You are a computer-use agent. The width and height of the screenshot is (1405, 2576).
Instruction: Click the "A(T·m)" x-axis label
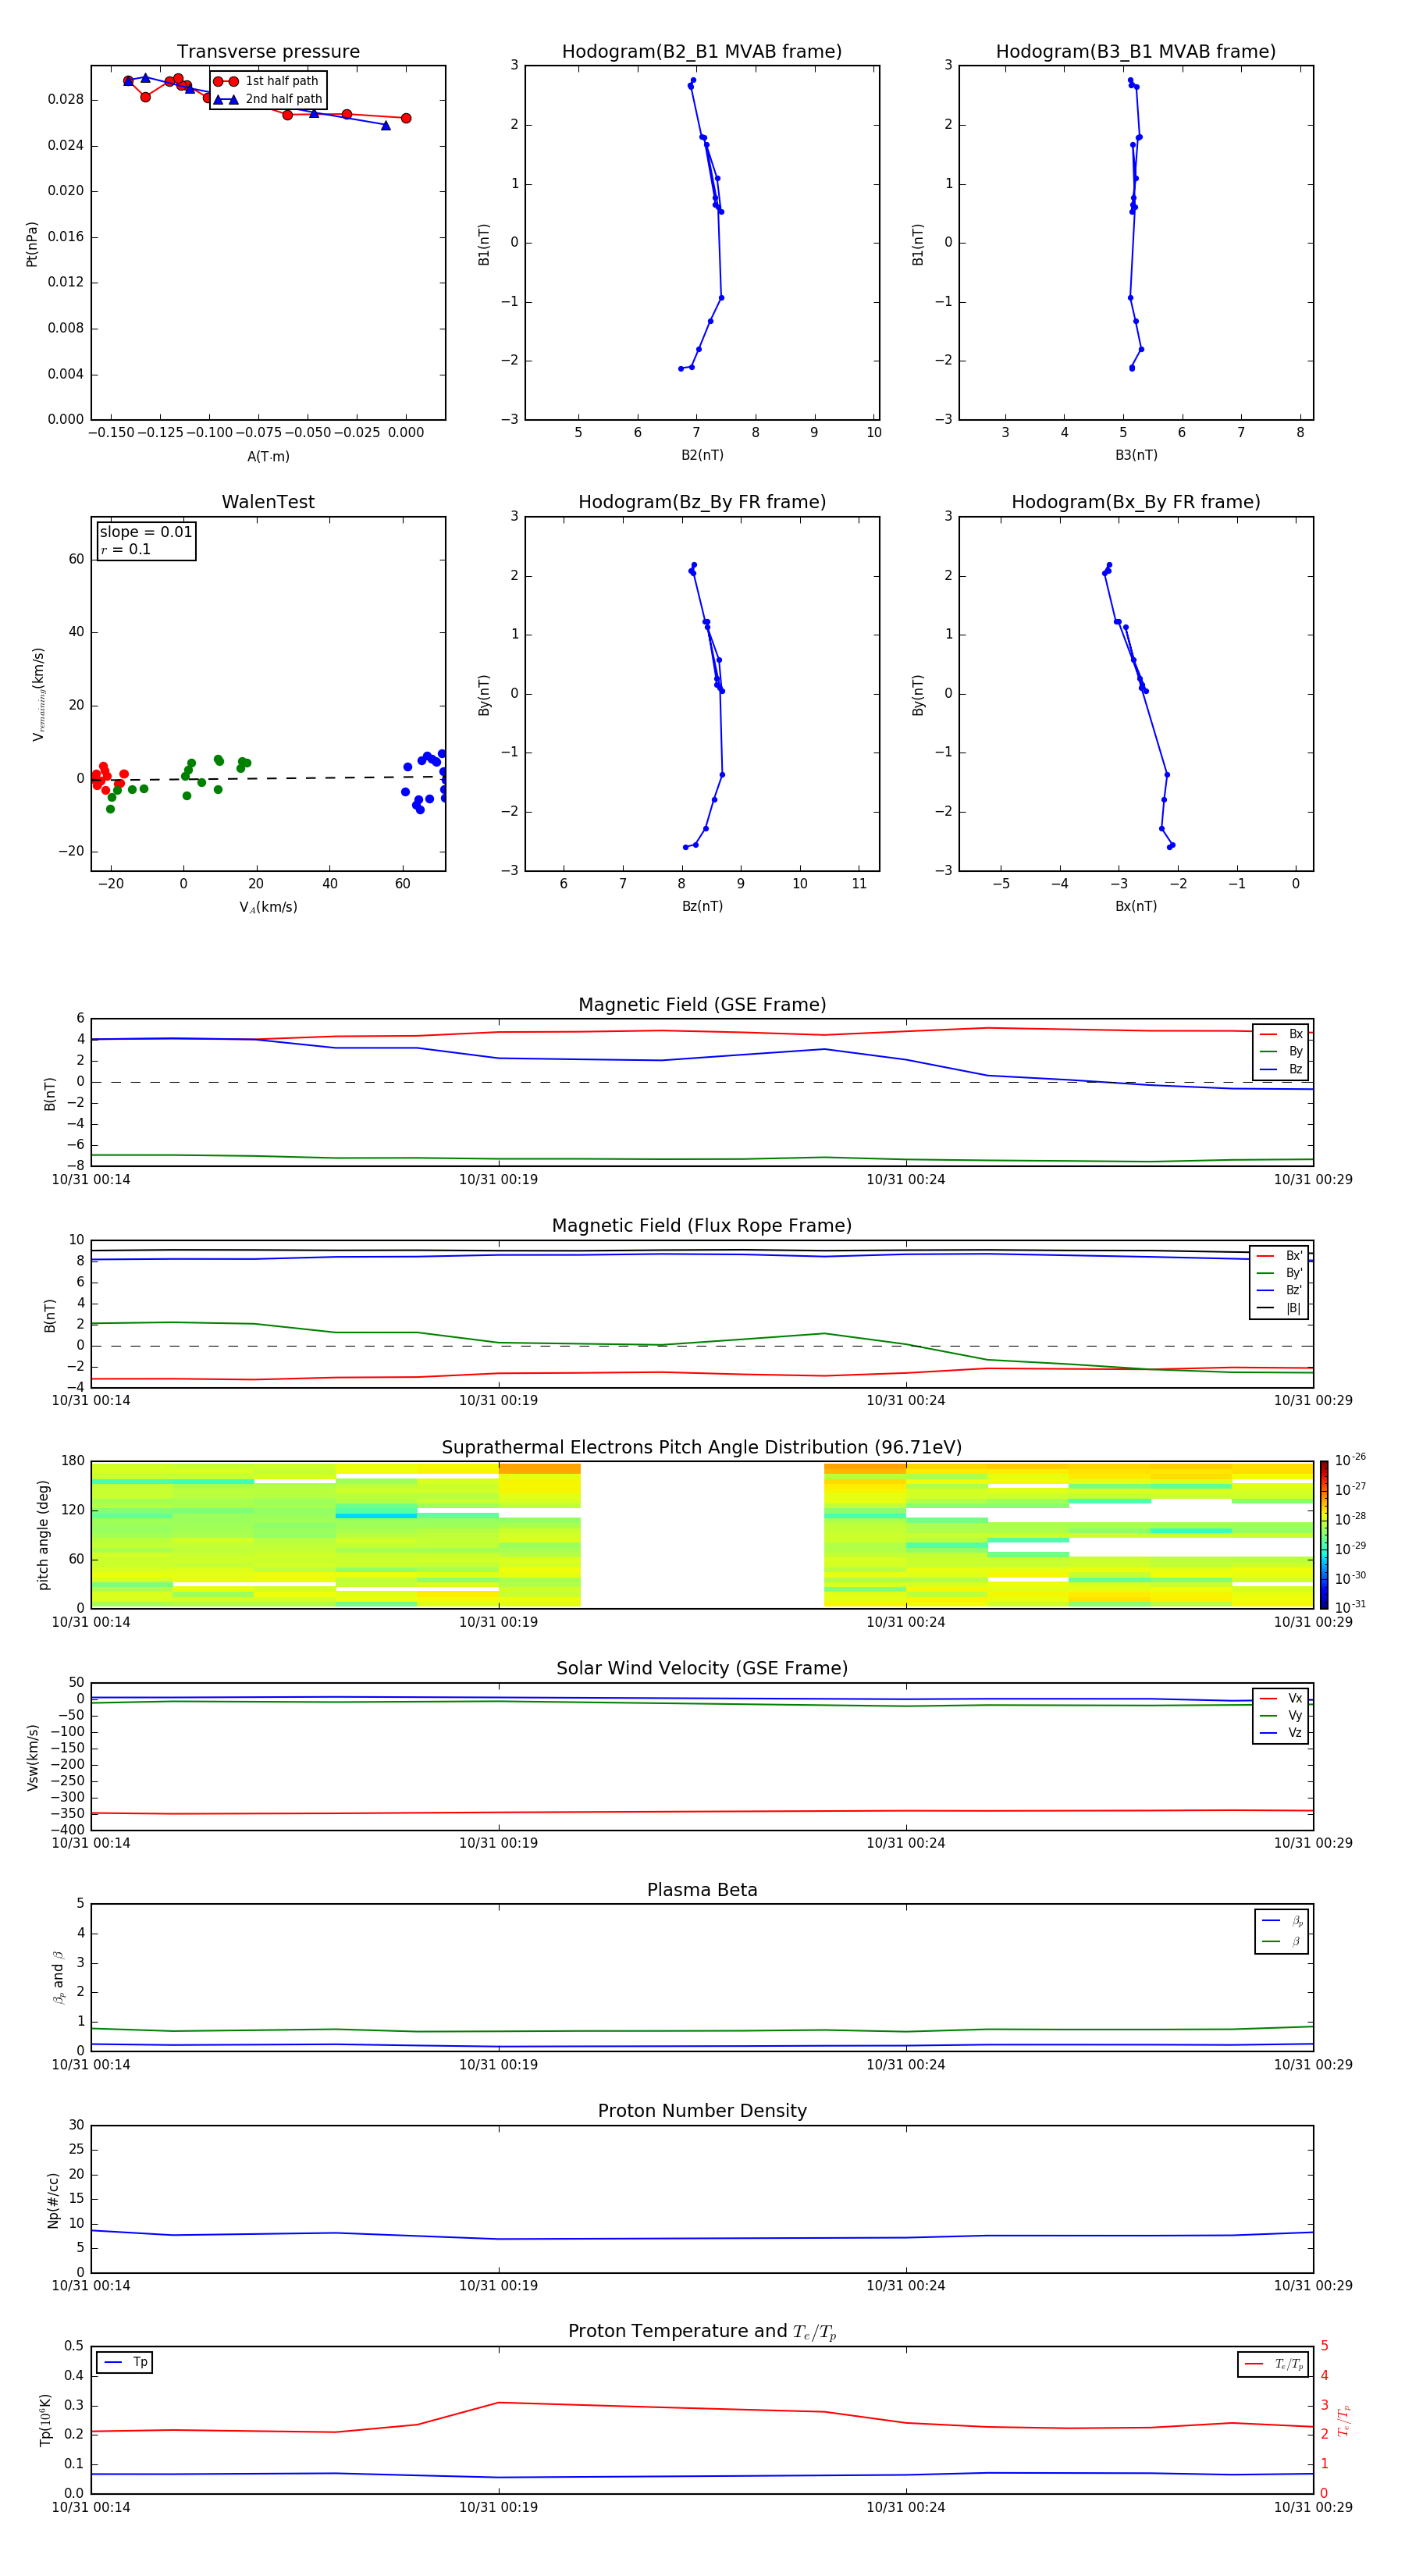(268, 456)
